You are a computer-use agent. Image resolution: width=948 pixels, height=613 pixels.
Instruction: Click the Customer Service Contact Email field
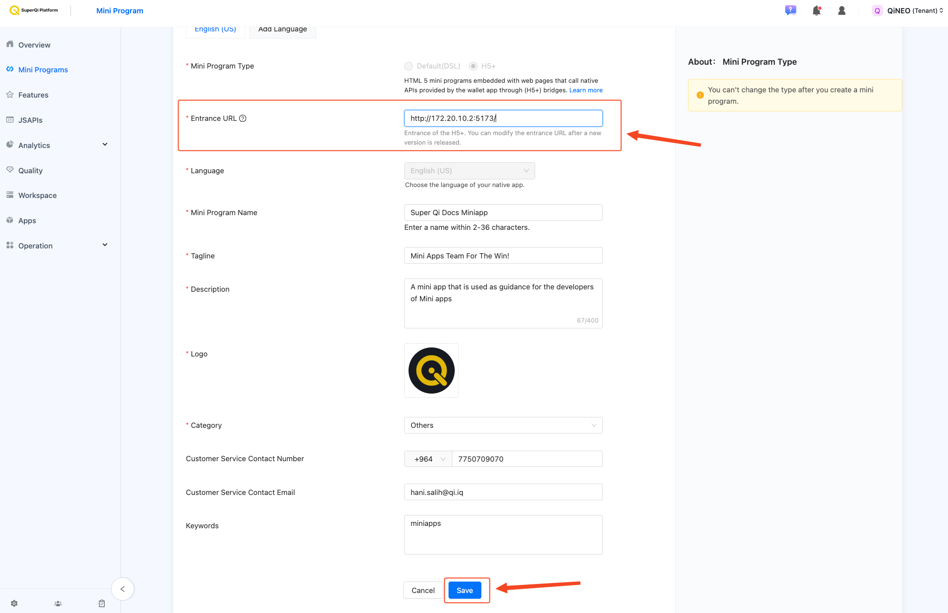[x=503, y=492]
